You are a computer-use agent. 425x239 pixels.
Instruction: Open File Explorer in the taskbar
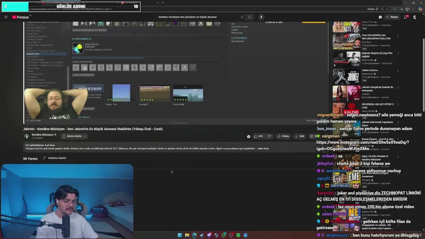[187, 235]
